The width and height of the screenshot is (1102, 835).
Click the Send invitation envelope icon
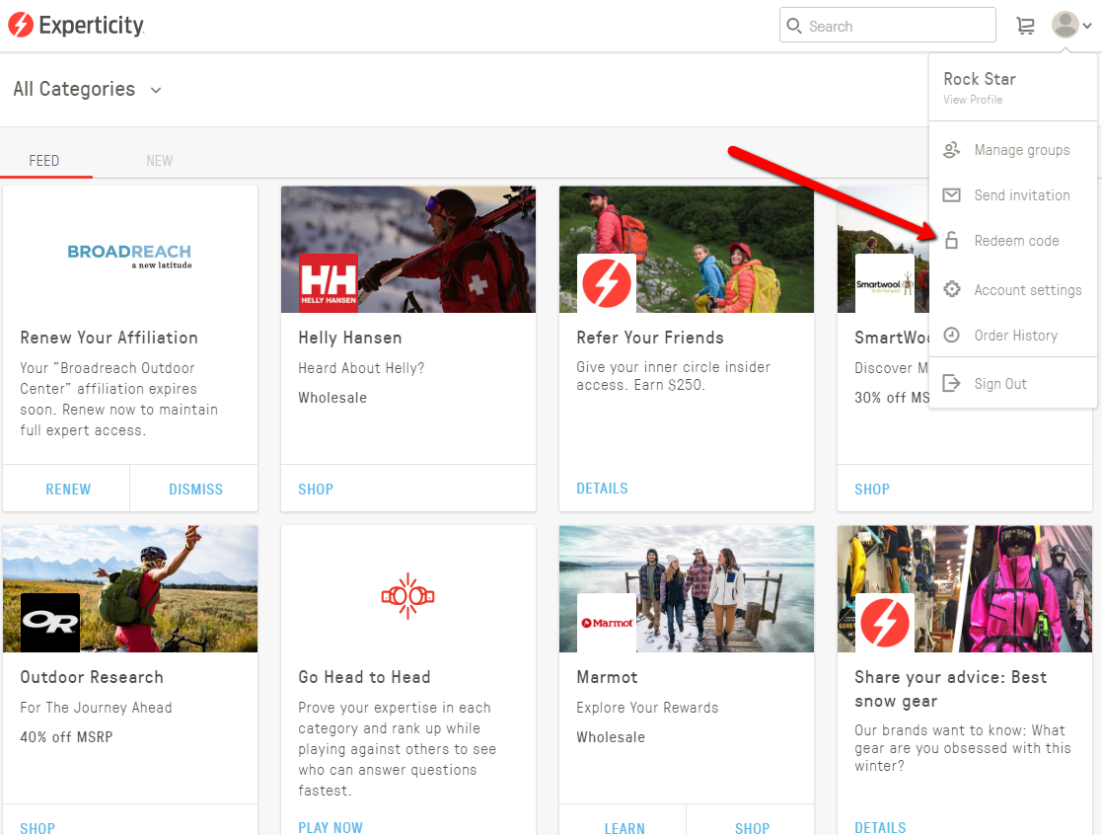(x=951, y=195)
